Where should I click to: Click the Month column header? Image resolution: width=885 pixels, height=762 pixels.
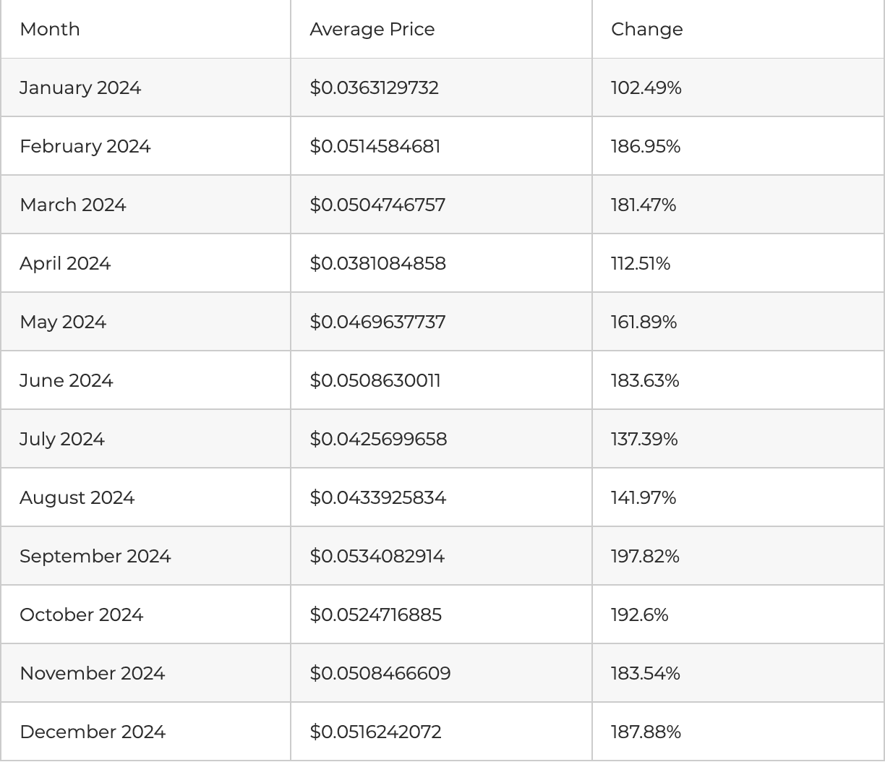50,29
